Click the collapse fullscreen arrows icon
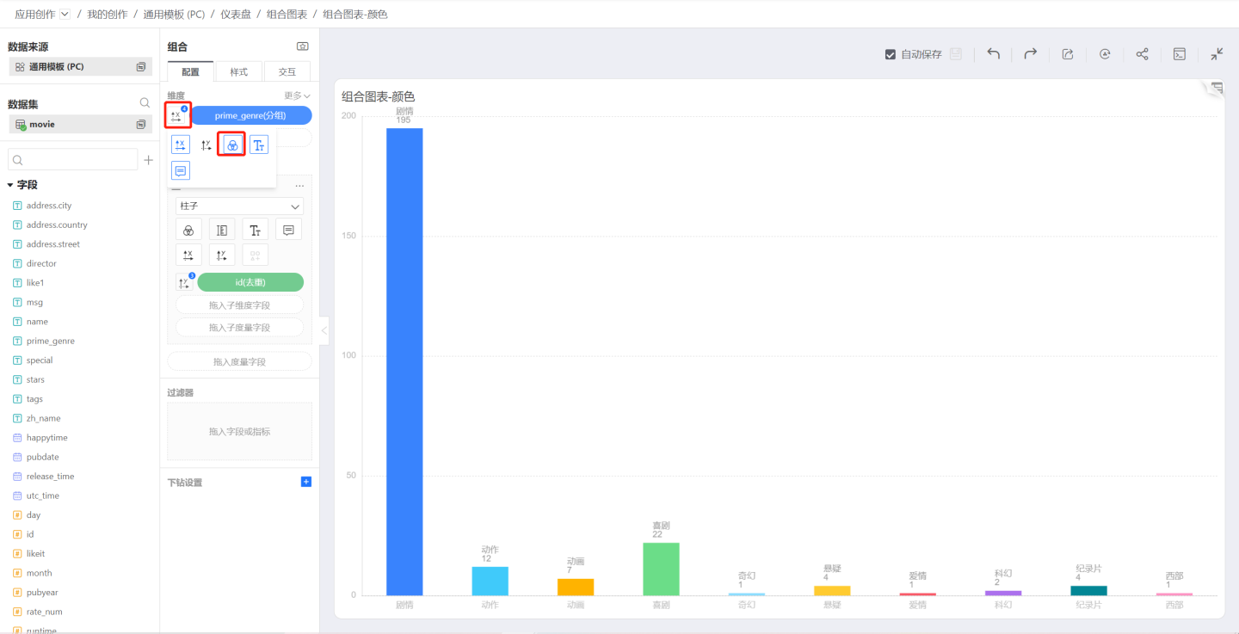Screen dimensions: 1239x634 (1217, 54)
